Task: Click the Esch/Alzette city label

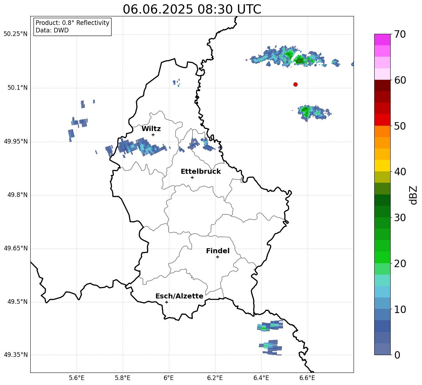Action: pos(179,296)
